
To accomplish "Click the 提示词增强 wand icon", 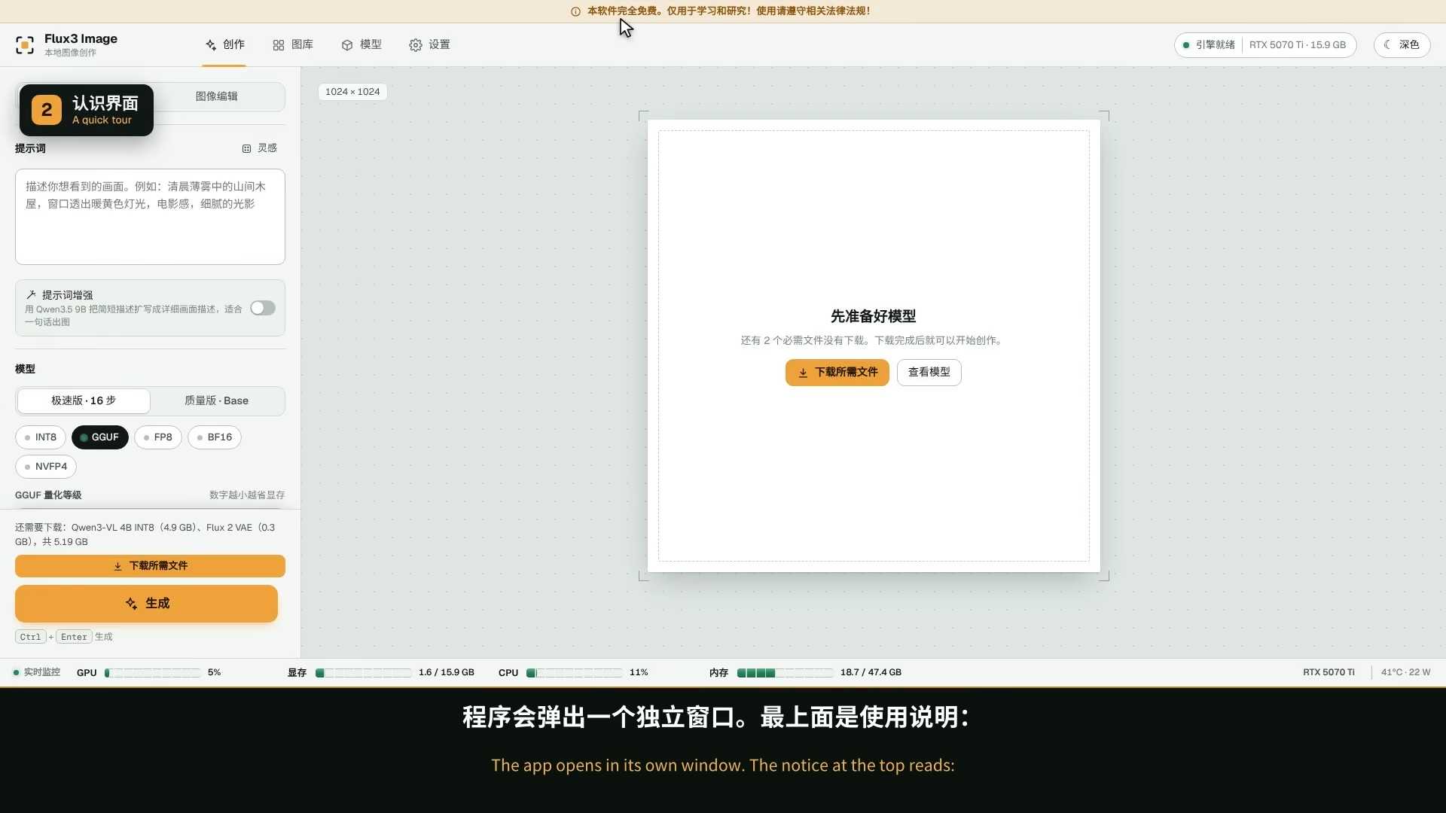I will tap(31, 295).
